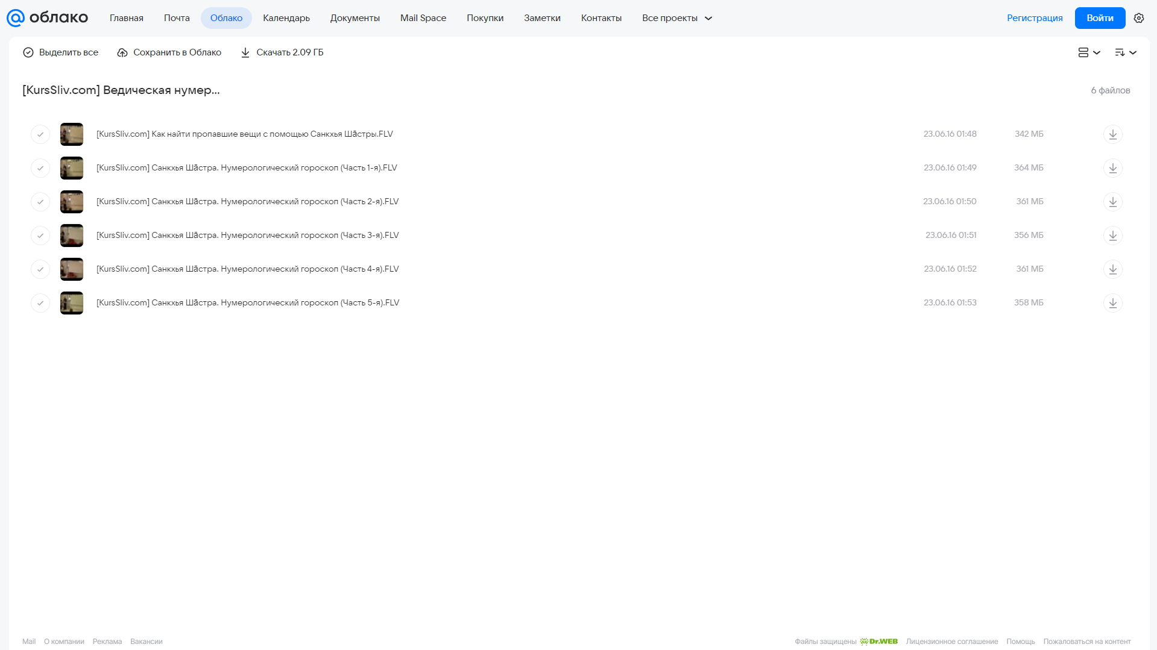The height and width of the screenshot is (650, 1157).
Task: Click download icon for Часть 1-я file
Action: pyautogui.click(x=1112, y=168)
